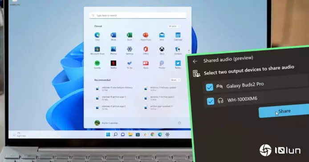Click the earbuds icon beside Galaxy Buds2 Pro
The image size is (309, 162).
coord(220,86)
